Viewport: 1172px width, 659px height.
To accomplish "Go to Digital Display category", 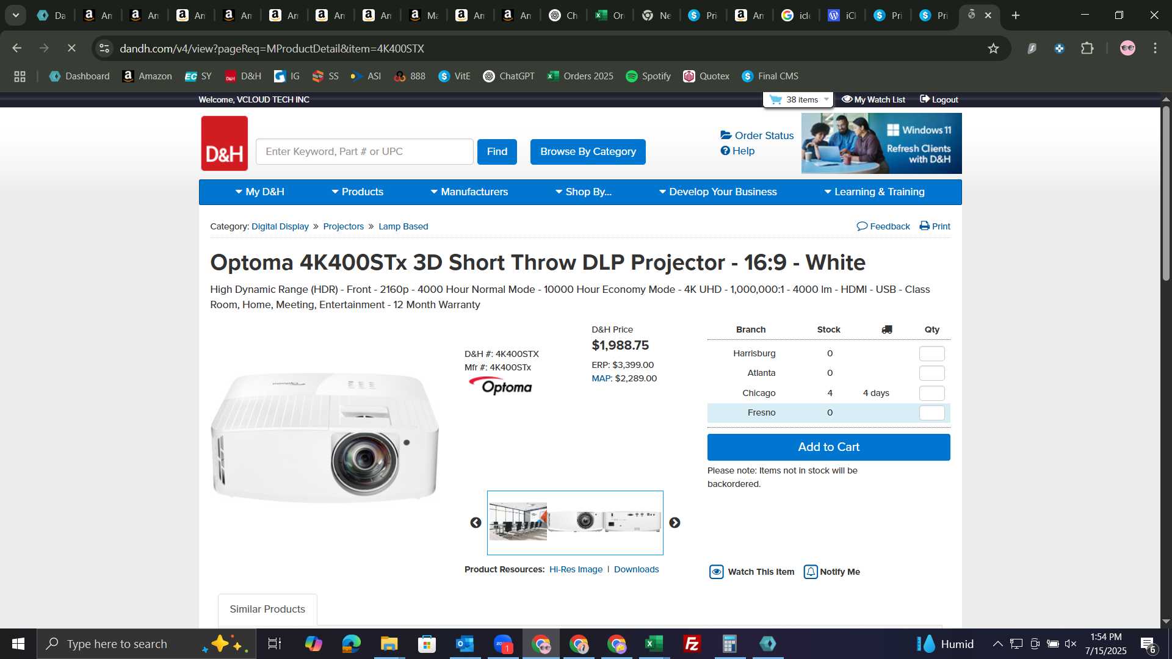I will click(280, 226).
